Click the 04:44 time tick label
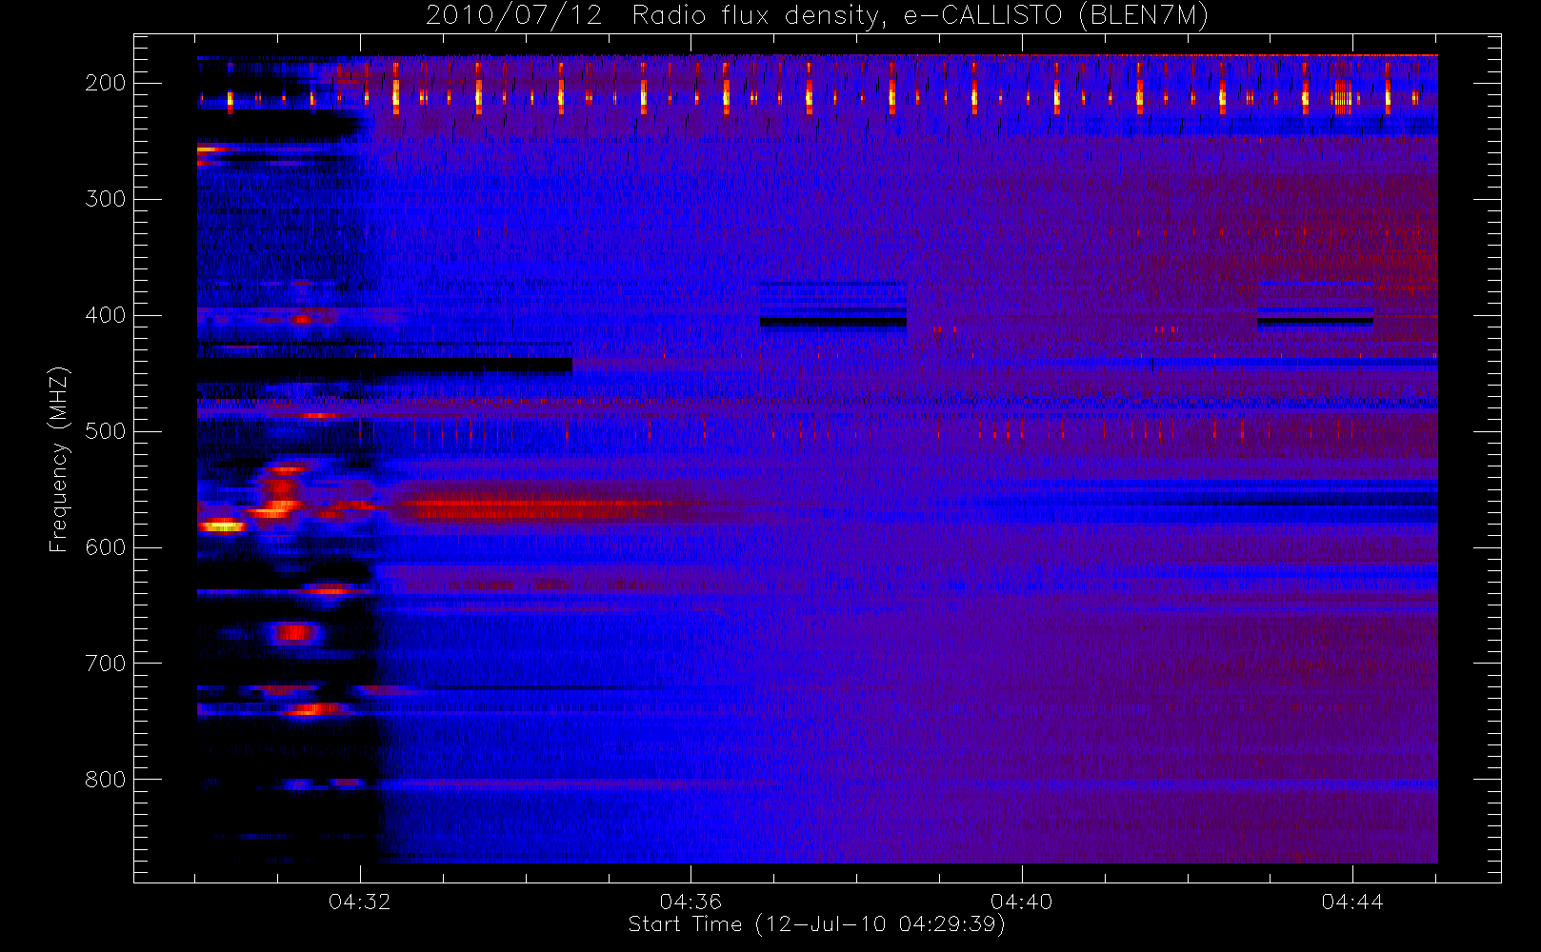This screenshot has height=952, width=1541. coord(1352,902)
